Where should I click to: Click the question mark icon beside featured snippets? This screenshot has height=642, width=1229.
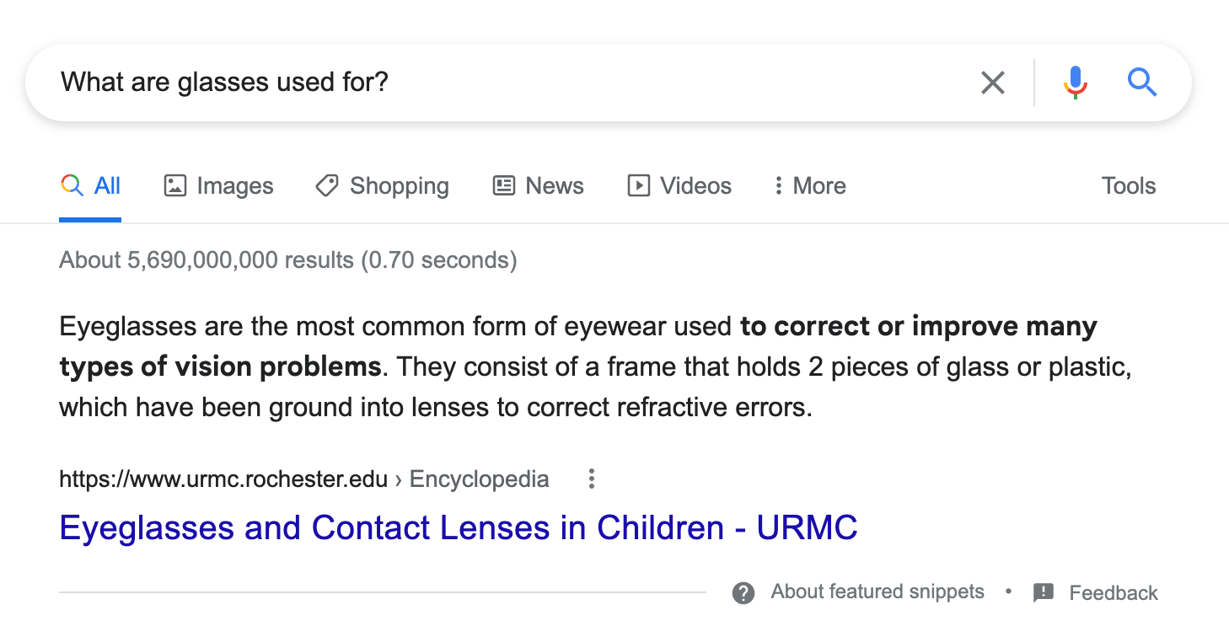pos(743,593)
